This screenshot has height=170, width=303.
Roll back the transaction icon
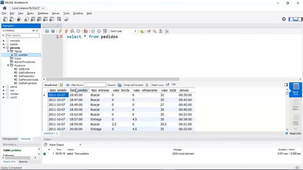point(99,31)
